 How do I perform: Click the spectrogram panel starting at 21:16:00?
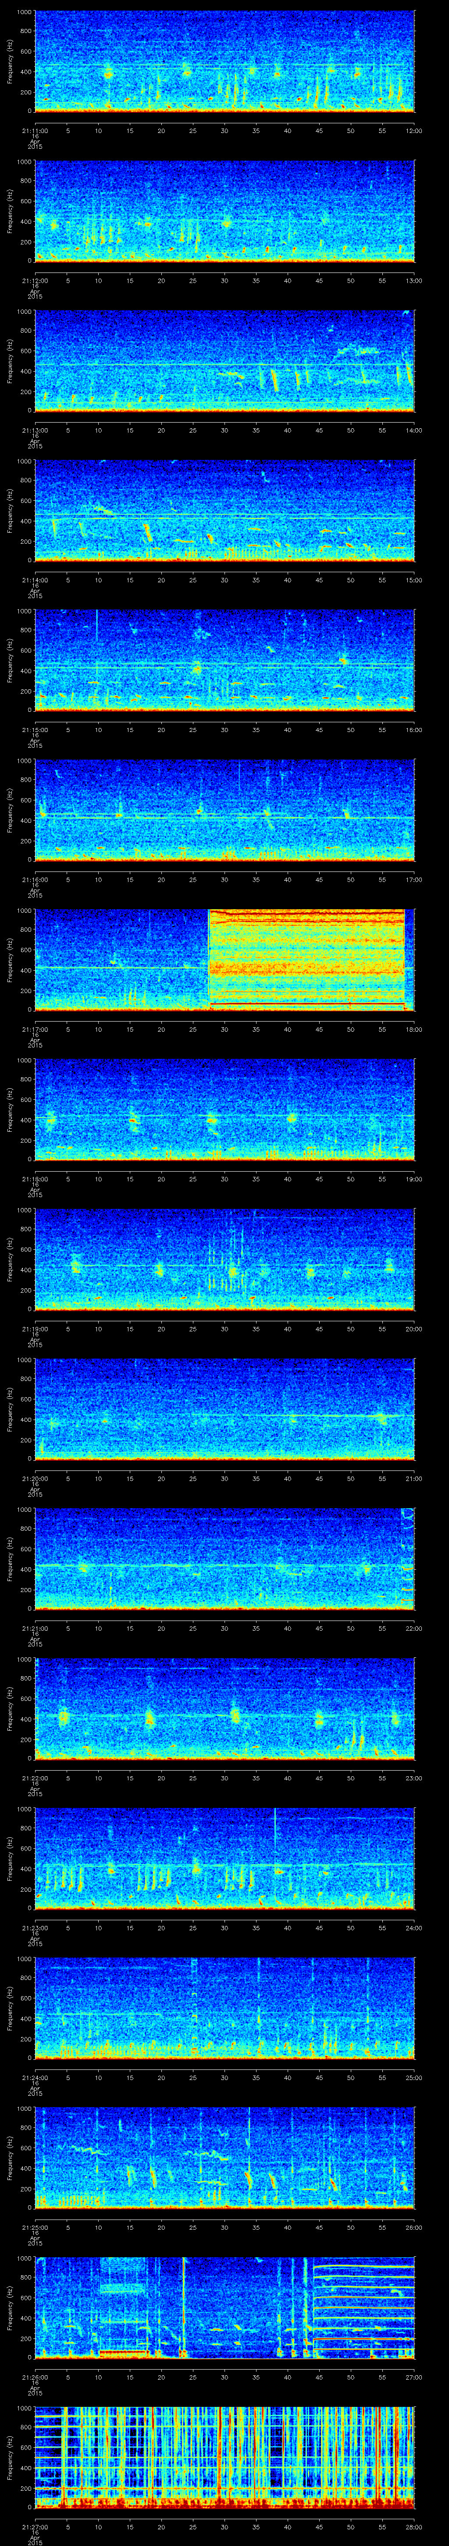click(x=224, y=810)
